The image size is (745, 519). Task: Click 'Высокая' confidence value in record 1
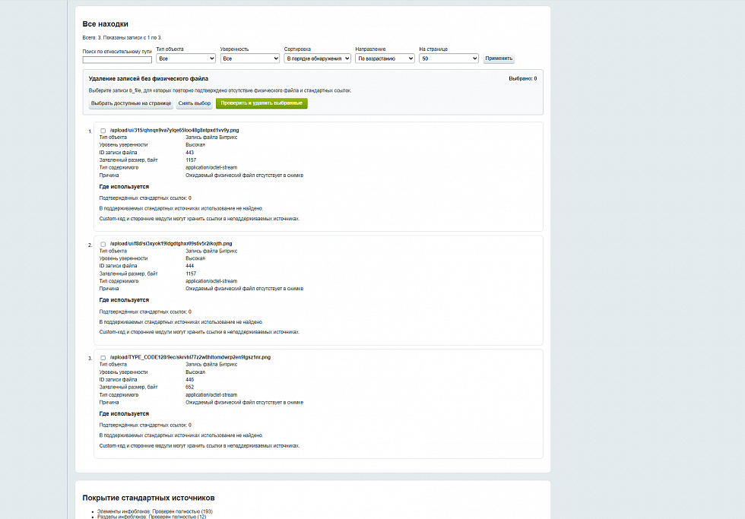[x=195, y=145]
